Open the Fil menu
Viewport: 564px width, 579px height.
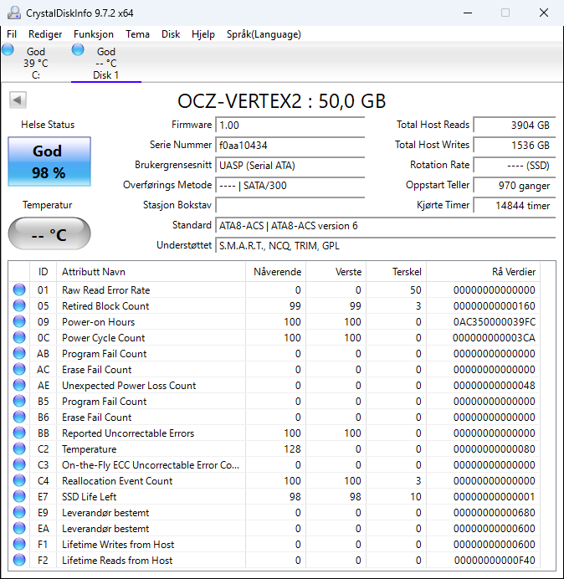(12, 34)
